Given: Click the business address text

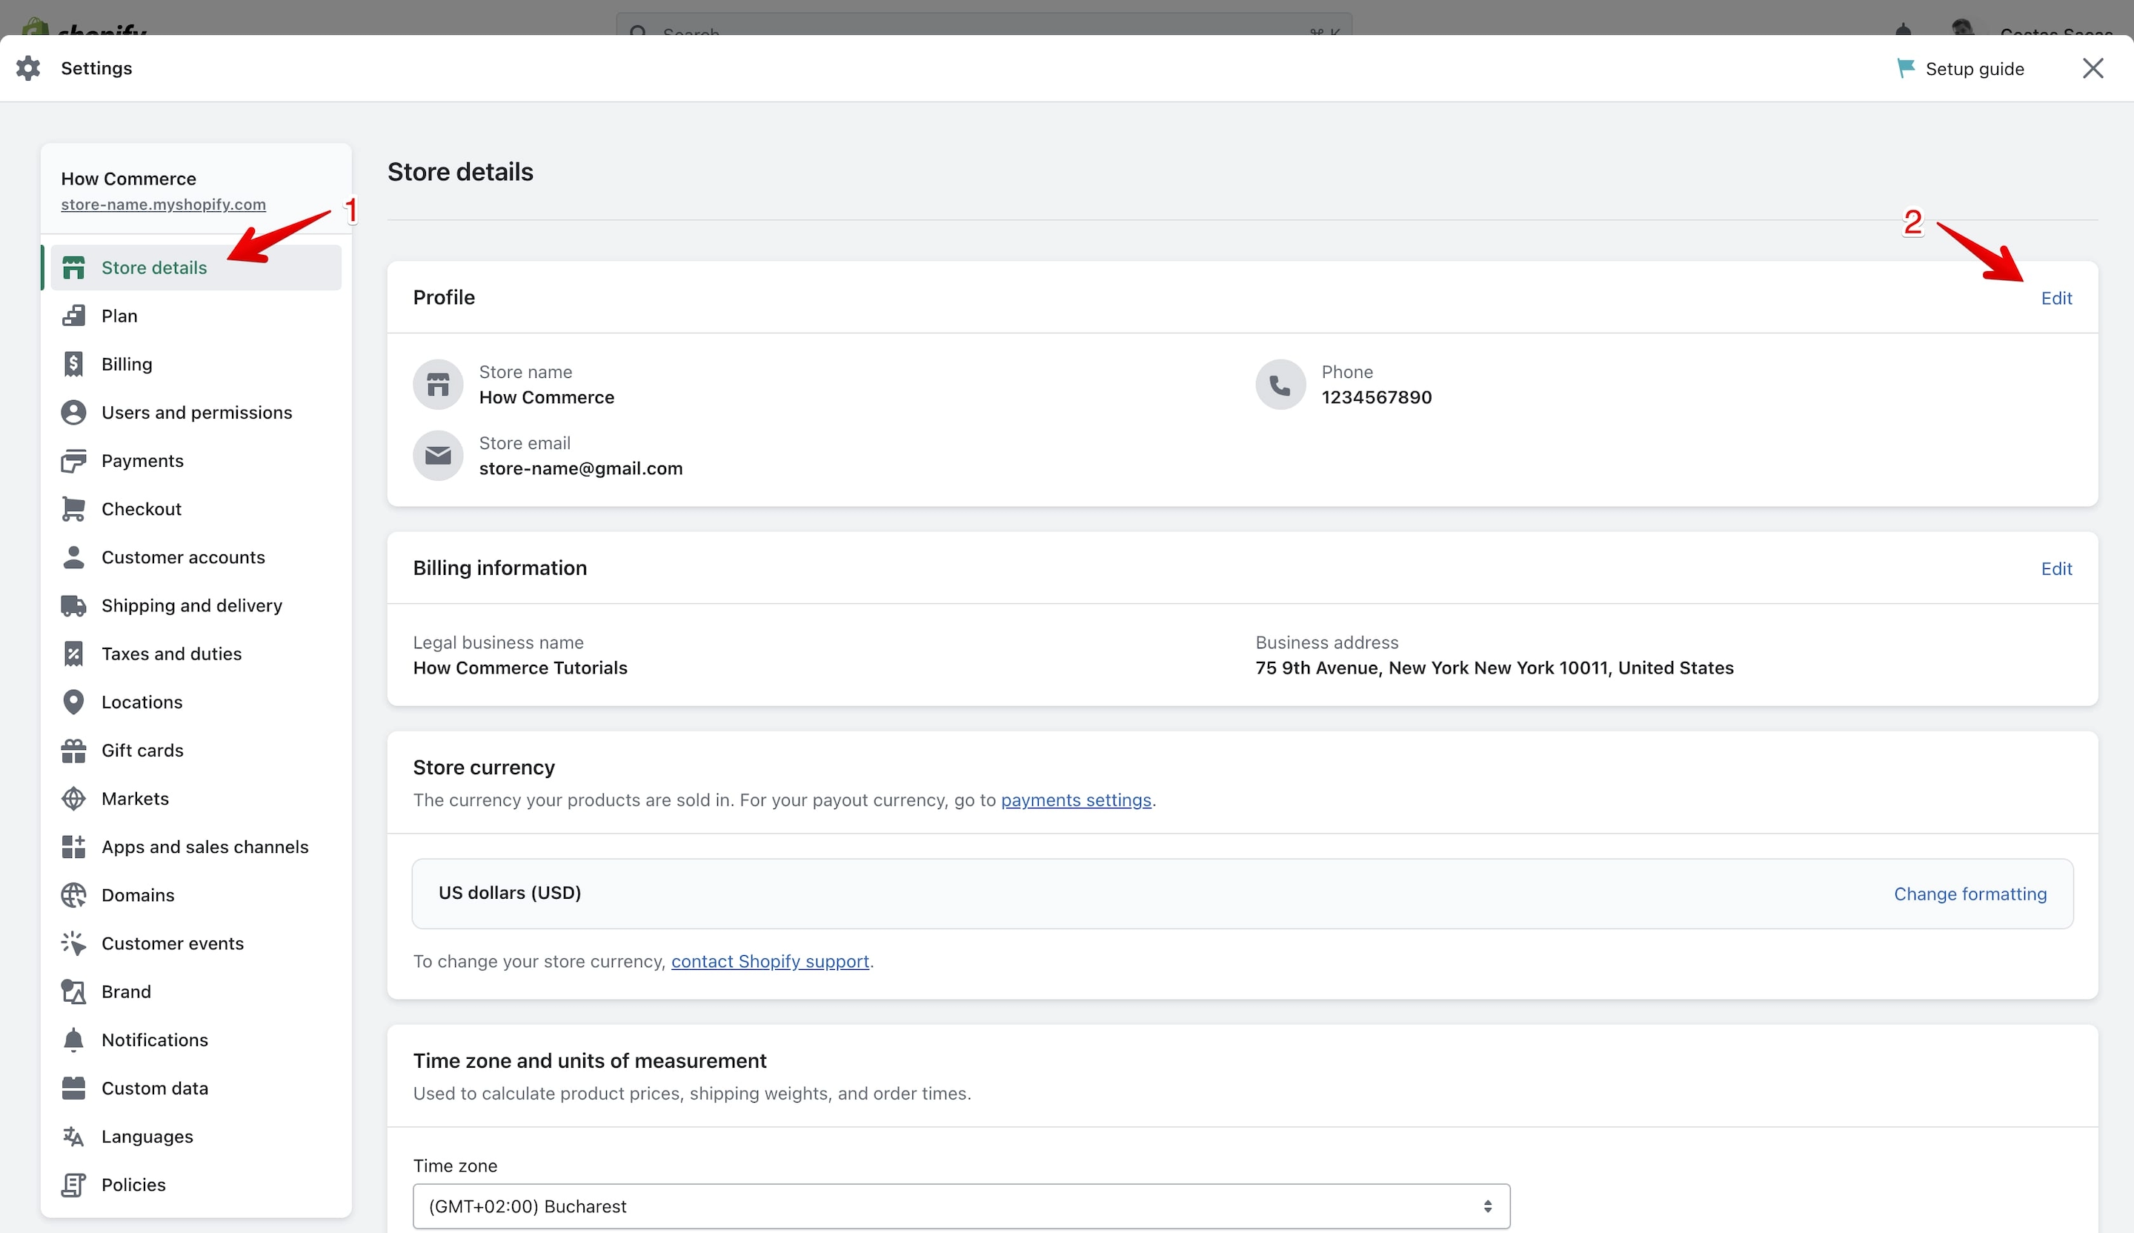Looking at the screenshot, I should coord(1494,668).
